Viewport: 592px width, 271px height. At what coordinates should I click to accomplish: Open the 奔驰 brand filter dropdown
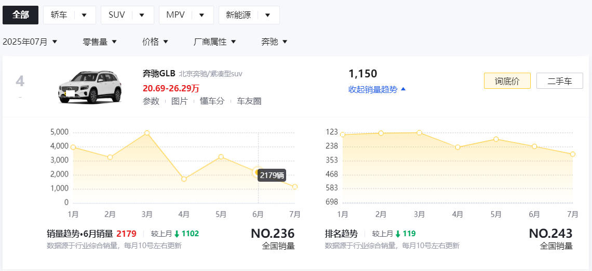(x=275, y=42)
